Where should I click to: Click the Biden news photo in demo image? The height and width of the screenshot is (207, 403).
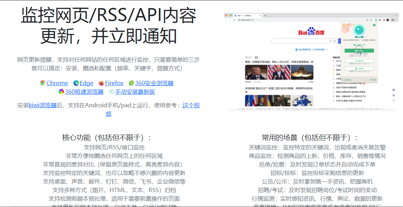pyautogui.click(x=279, y=72)
